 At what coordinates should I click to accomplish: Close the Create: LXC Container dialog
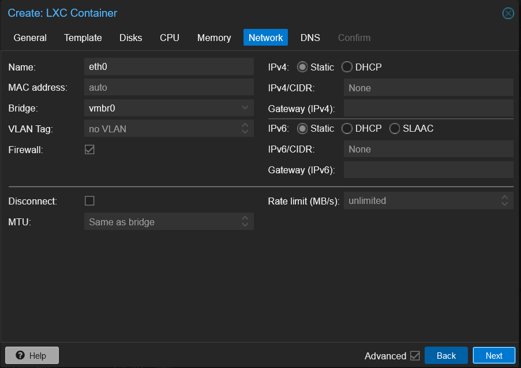(x=508, y=13)
